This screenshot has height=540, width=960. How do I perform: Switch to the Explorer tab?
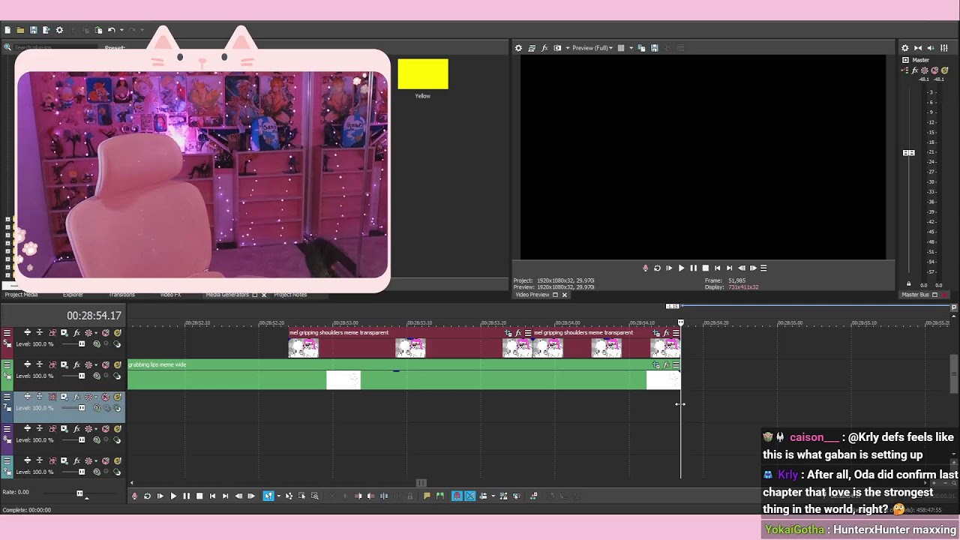(73, 295)
